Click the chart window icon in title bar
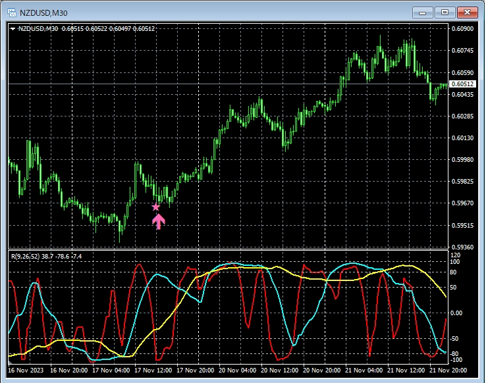Screen dimensions: 486x383 [x=11, y=12]
